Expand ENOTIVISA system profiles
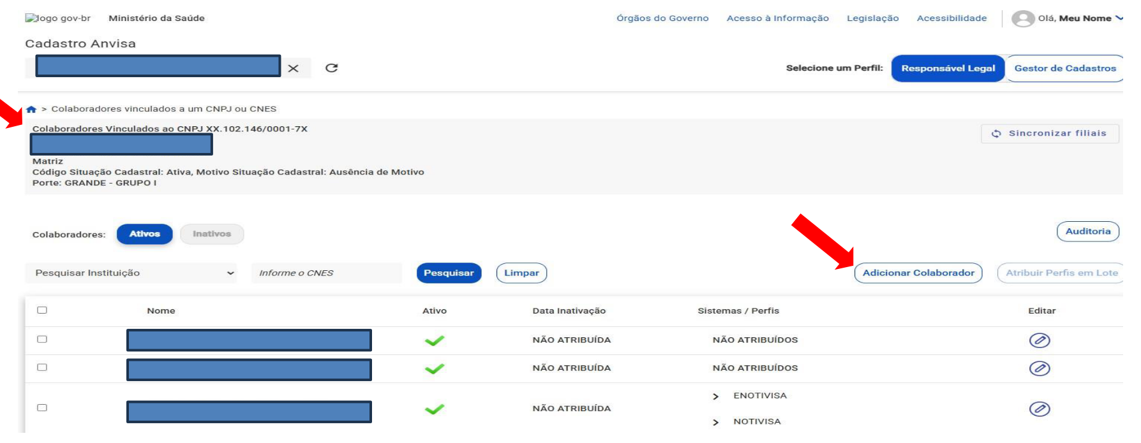1141x443 pixels. [715, 396]
